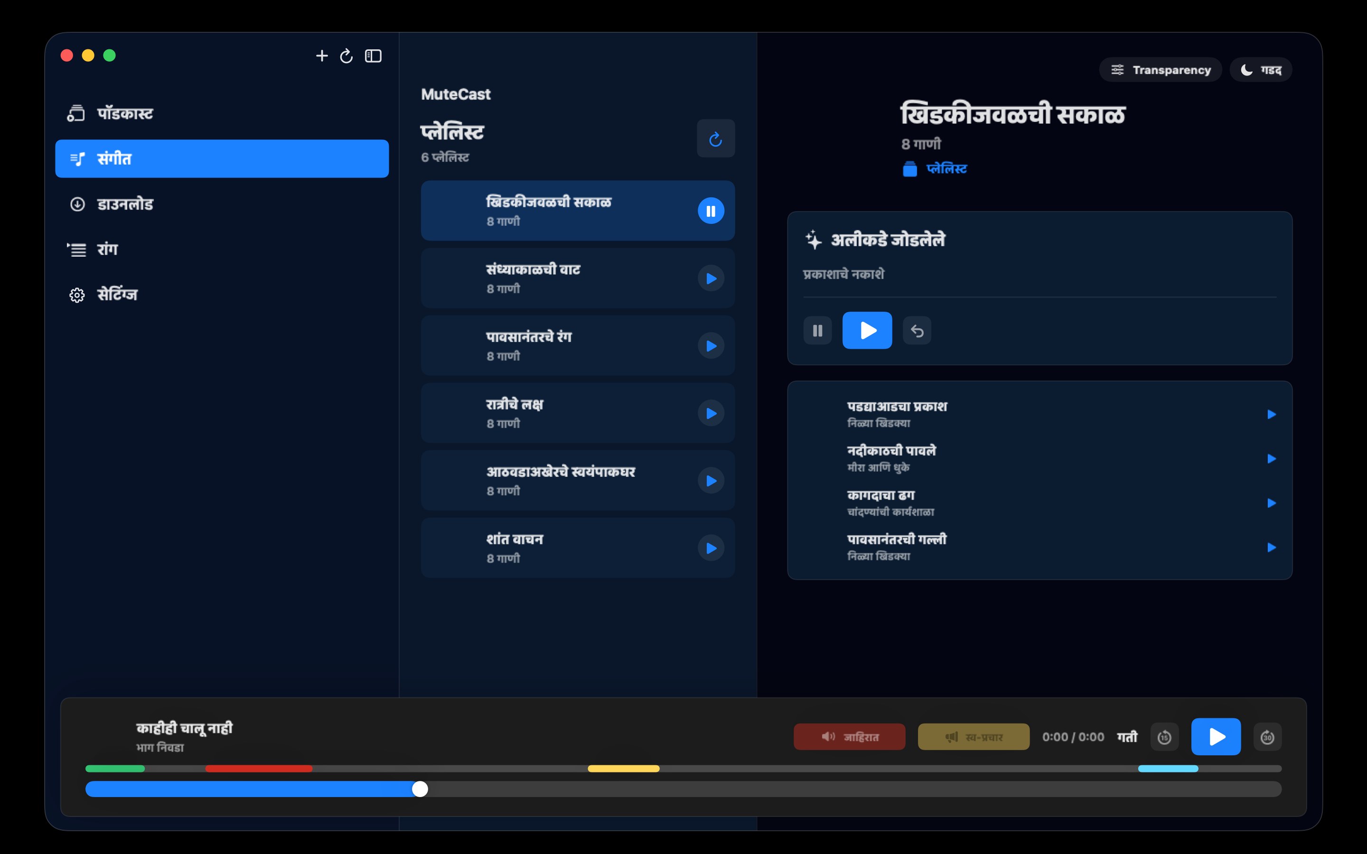Pause the खिडकीजवळची सकाळ playlist
1367x854 pixels.
point(711,211)
